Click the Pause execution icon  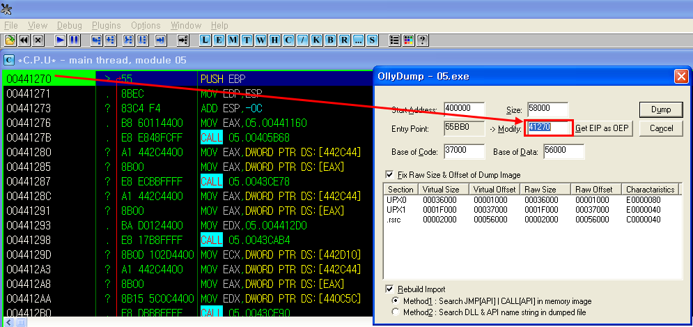pos(74,40)
